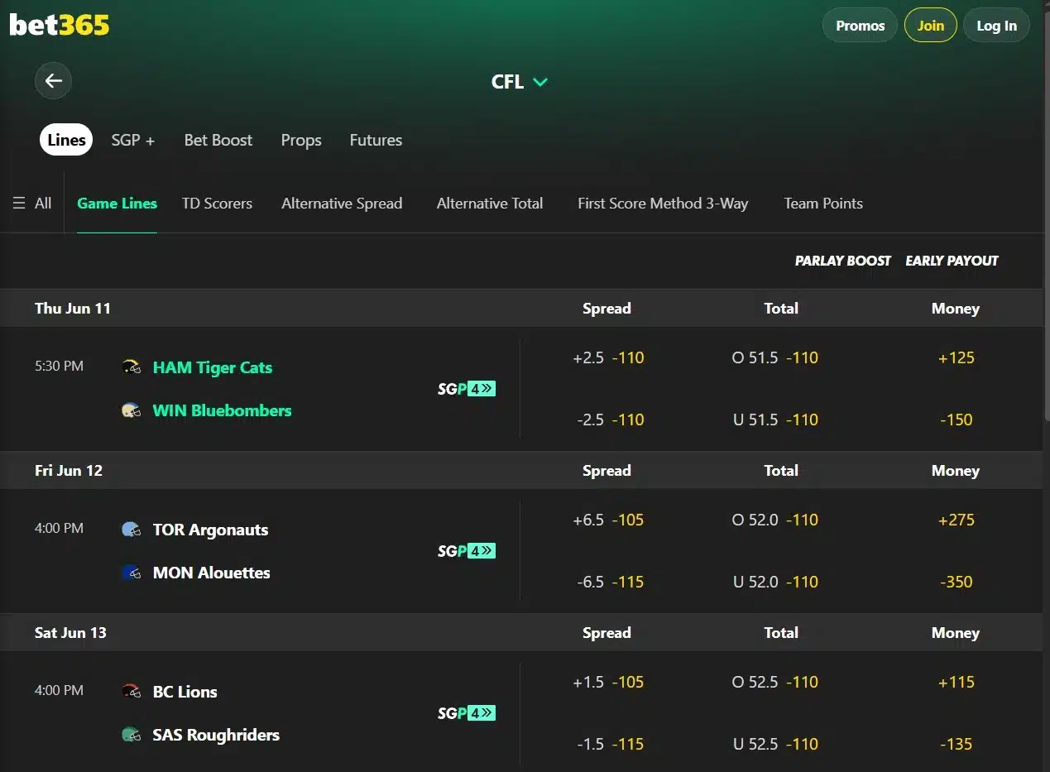Click the PARLAY BOOST label
The image size is (1050, 772).
pyautogui.click(x=842, y=261)
